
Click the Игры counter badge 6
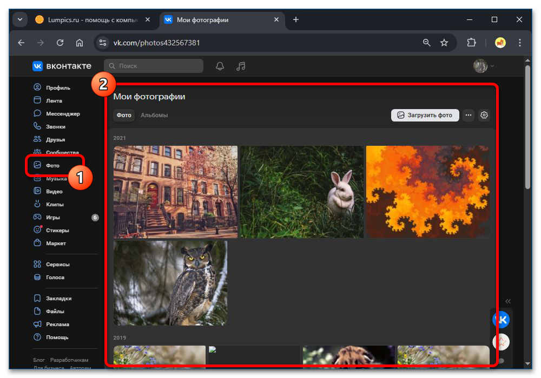[95, 217]
